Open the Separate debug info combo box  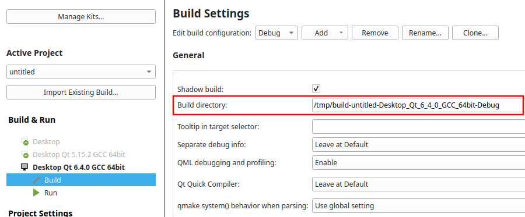click(418, 144)
